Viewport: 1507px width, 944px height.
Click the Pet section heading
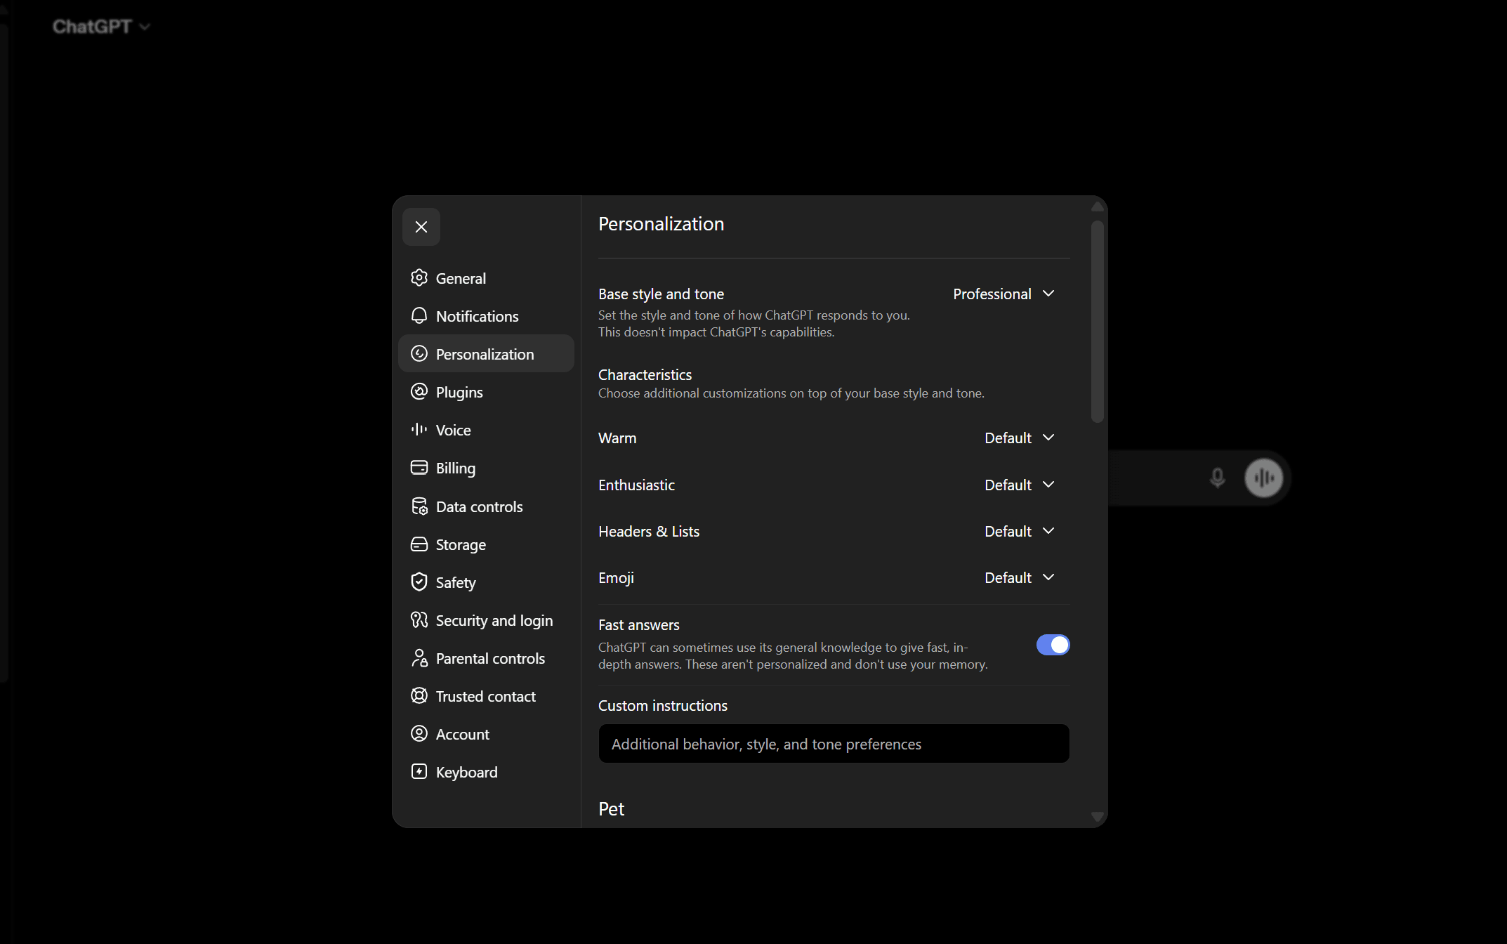click(611, 808)
